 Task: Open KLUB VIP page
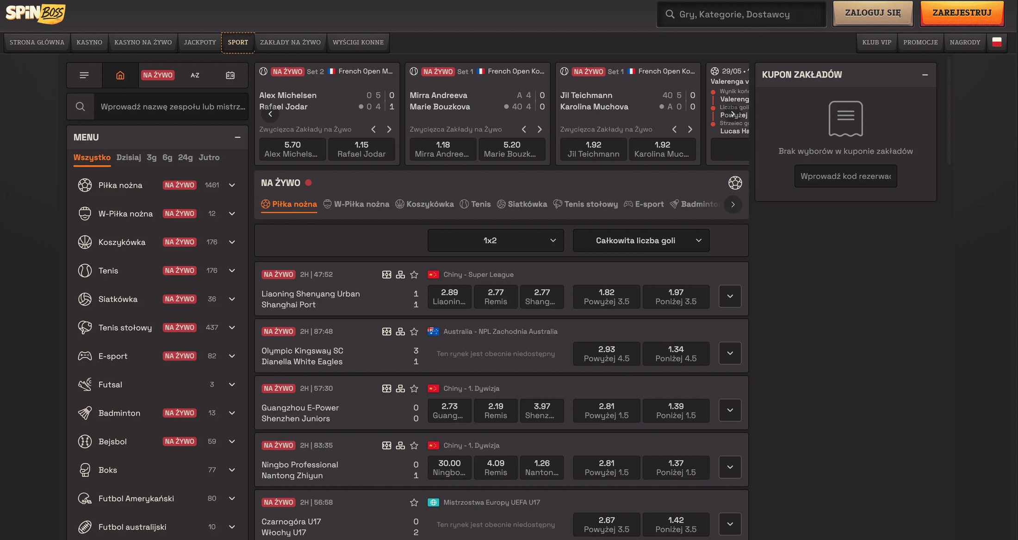pyautogui.click(x=877, y=42)
